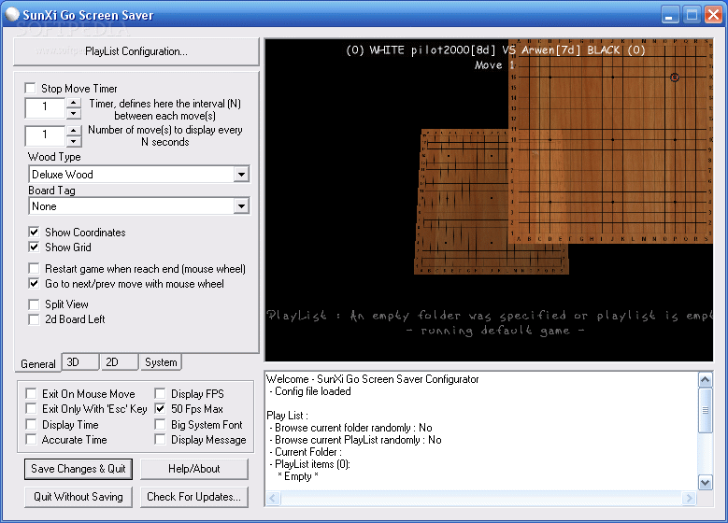Click the marked stone on the board

point(675,78)
